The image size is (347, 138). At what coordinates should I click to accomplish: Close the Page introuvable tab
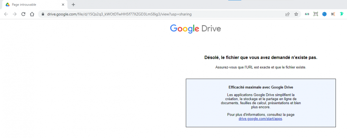[x=63, y=4]
